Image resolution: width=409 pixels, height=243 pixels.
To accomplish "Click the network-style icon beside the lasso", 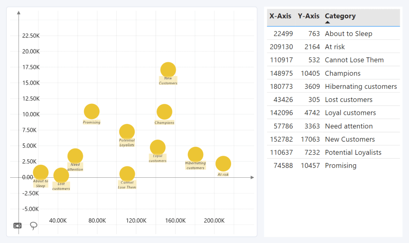I will pyautogui.click(x=17, y=226).
